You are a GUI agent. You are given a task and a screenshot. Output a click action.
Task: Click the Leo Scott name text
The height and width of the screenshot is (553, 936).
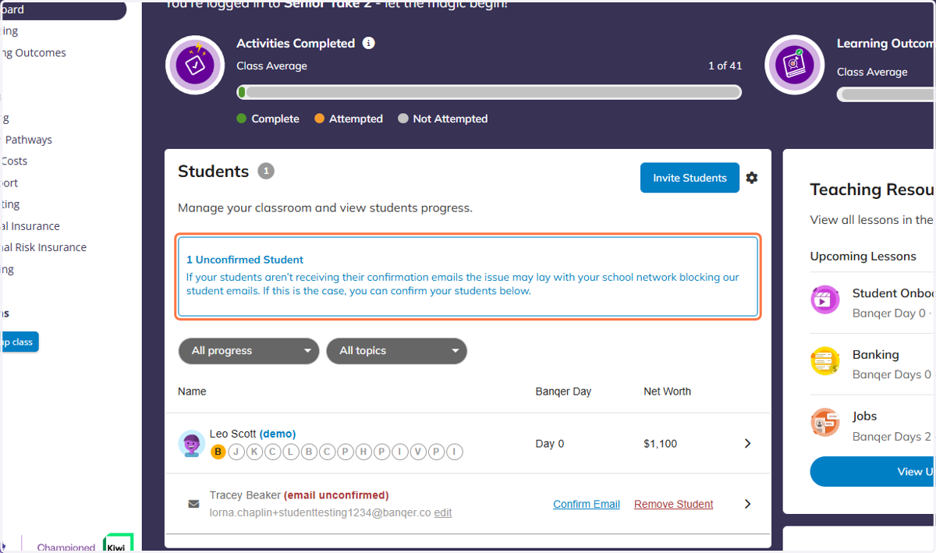(232, 434)
